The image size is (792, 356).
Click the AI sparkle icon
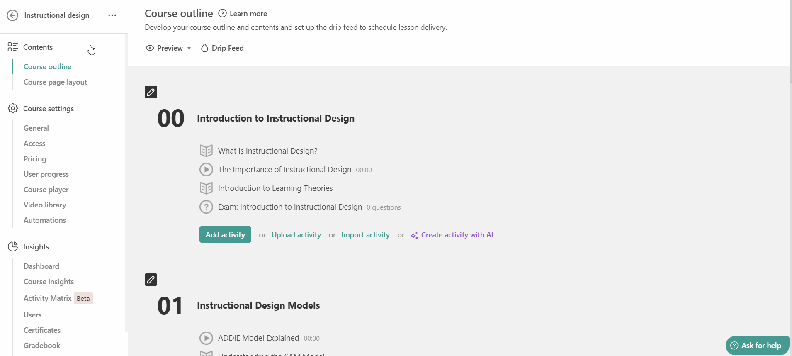pos(414,235)
